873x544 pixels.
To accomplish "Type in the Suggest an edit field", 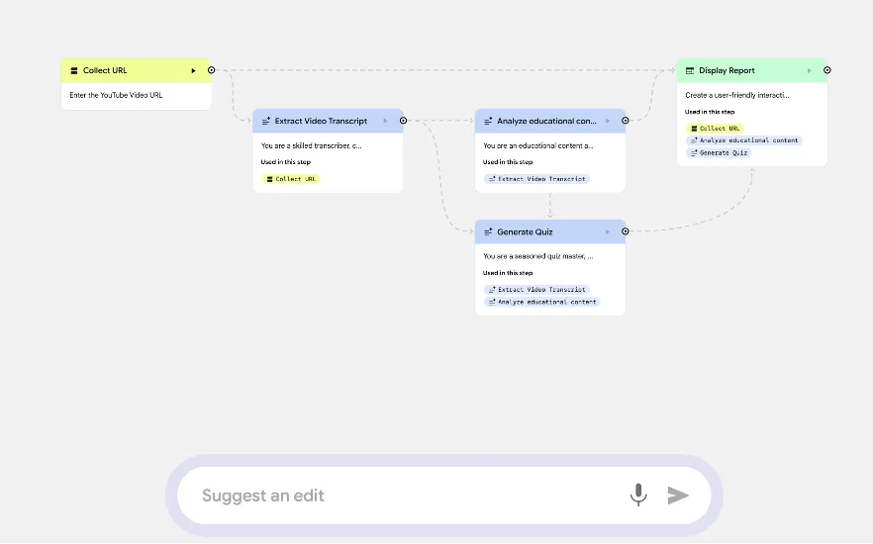I will click(x=406, y=496).
